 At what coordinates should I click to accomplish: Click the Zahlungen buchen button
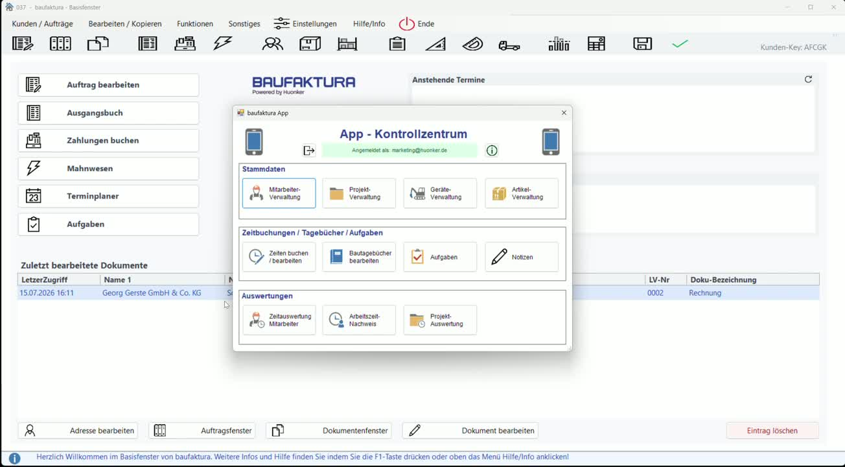(x=108, y=141)
